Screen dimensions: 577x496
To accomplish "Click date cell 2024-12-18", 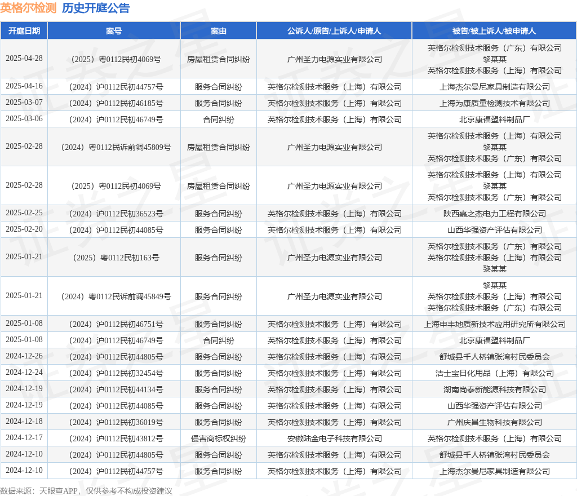I will pos(24,421).
